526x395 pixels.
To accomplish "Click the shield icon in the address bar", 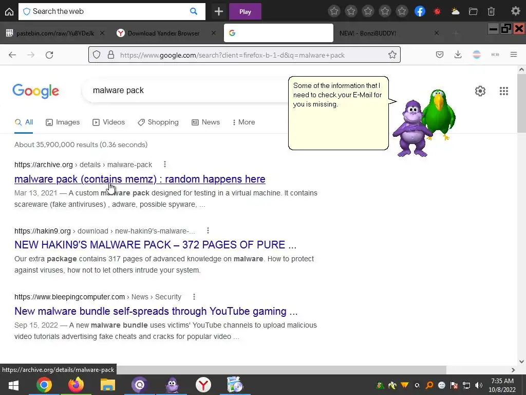I will click(97, 55).
